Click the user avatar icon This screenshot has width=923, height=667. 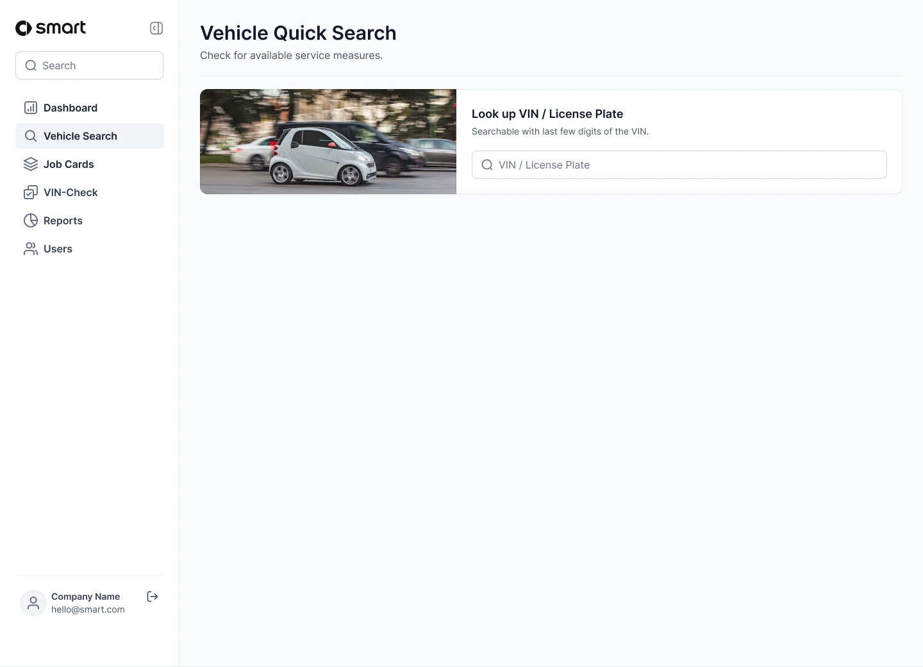click(x=33, y=603)
